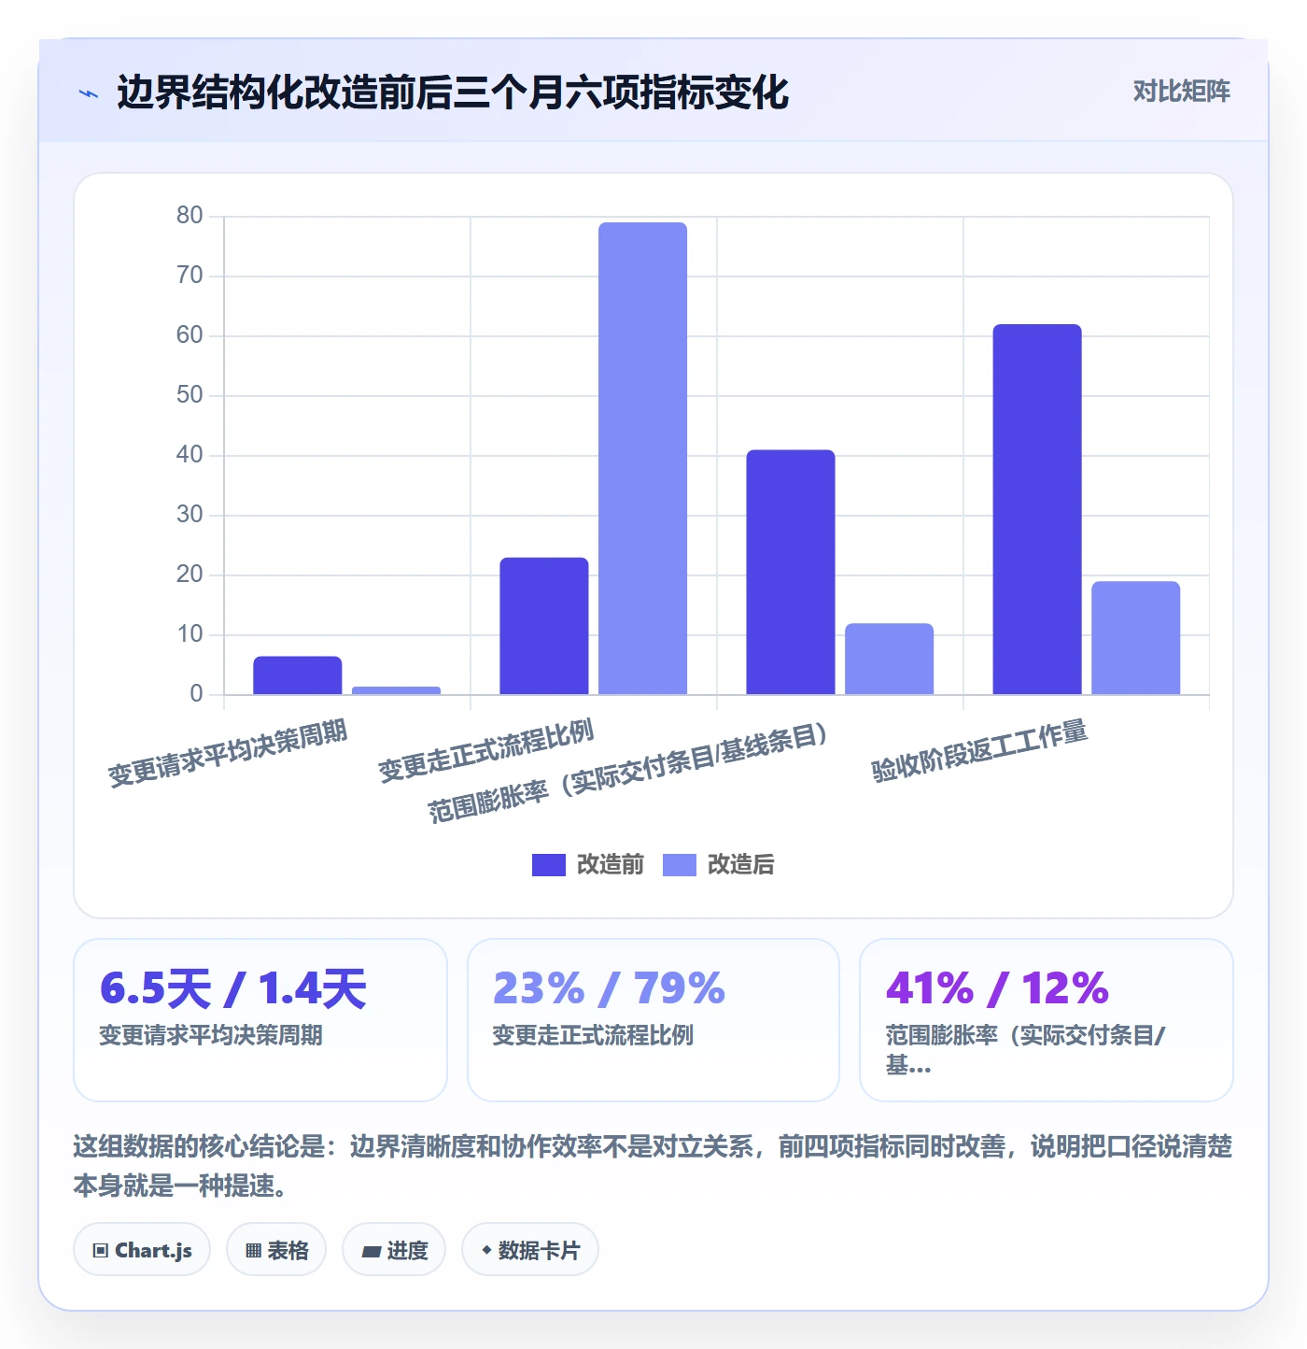Toggle the 改造前 legend swatch
1307x1349 pixels.
(x=549, y=865)
